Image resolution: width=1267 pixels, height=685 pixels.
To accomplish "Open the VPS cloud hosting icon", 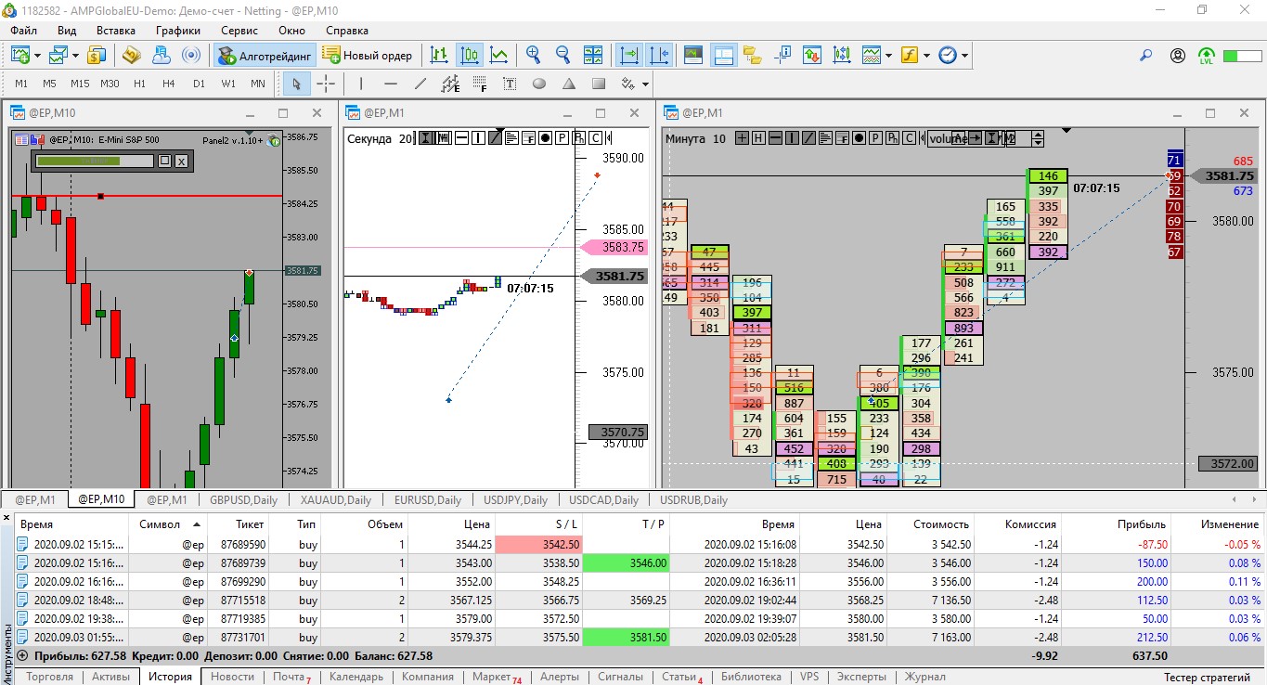I will pos(162,55).
